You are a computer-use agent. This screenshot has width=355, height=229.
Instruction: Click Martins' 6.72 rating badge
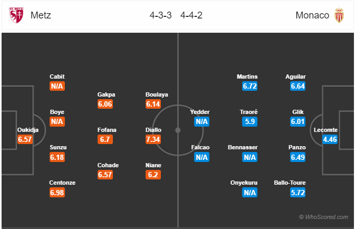click(250, 86)
